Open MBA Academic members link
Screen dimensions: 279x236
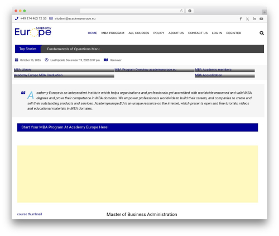(x=213, y=70)
